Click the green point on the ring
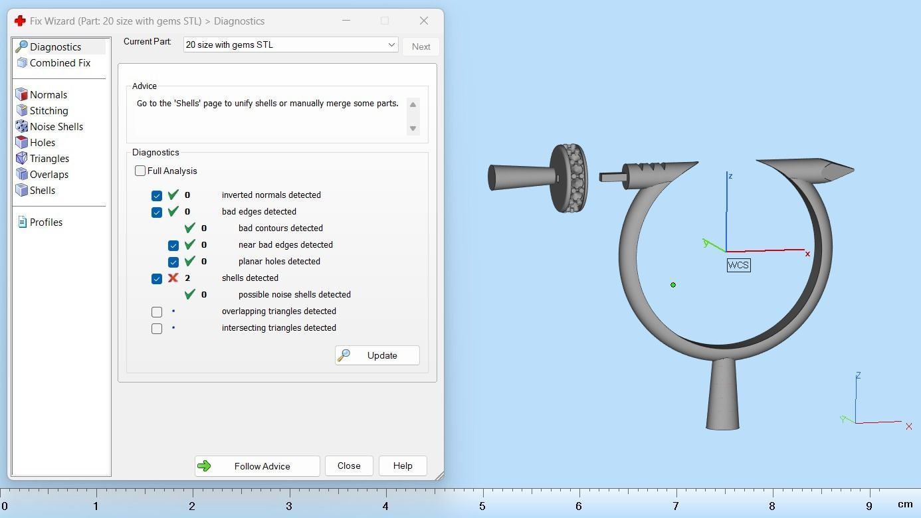 coord(673,285)
